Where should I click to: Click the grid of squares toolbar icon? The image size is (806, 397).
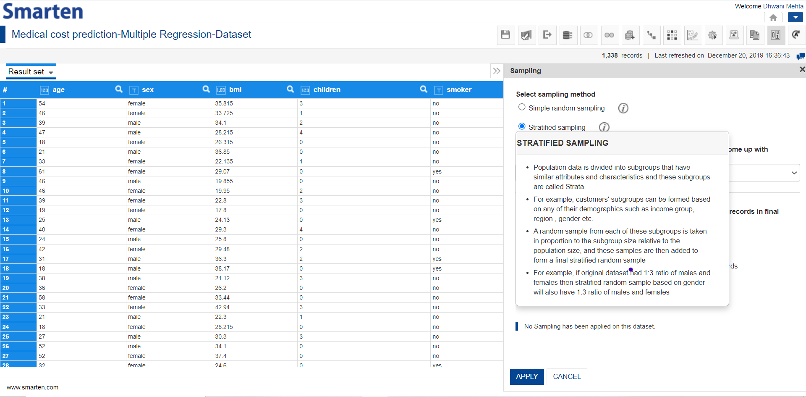(x=672, y=35)
